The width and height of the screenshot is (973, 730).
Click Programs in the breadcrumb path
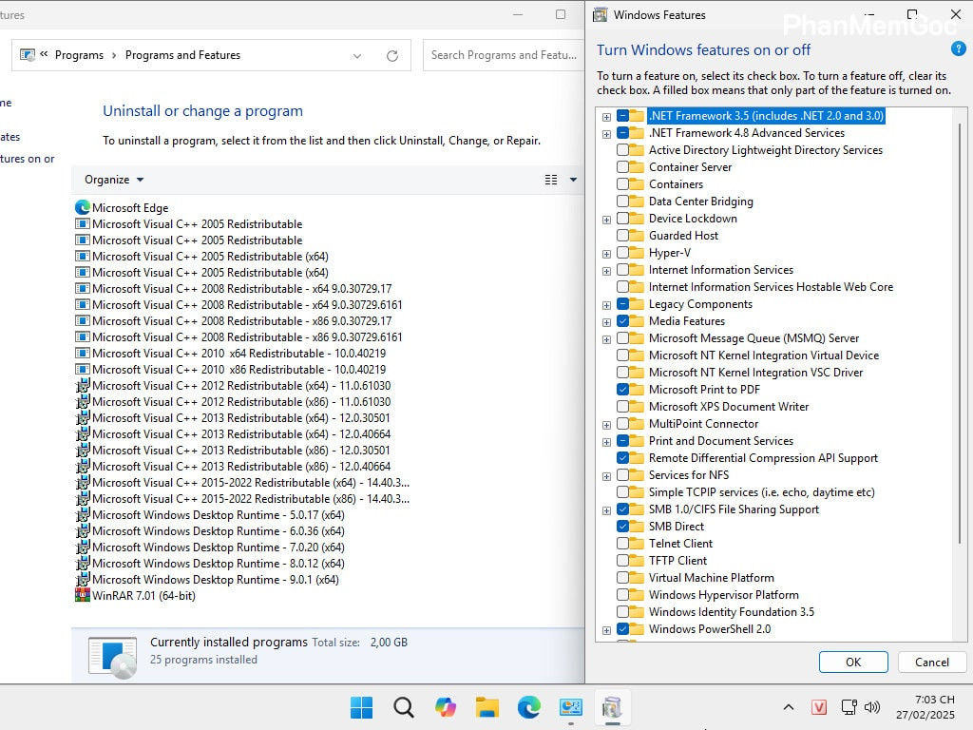pyautogui.click(x=80, y=55)
